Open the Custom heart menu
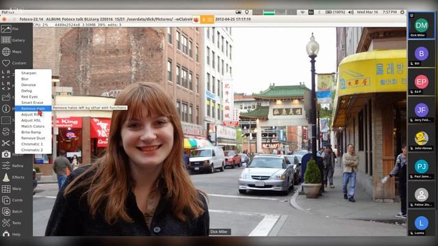 (x=14, y=63)
